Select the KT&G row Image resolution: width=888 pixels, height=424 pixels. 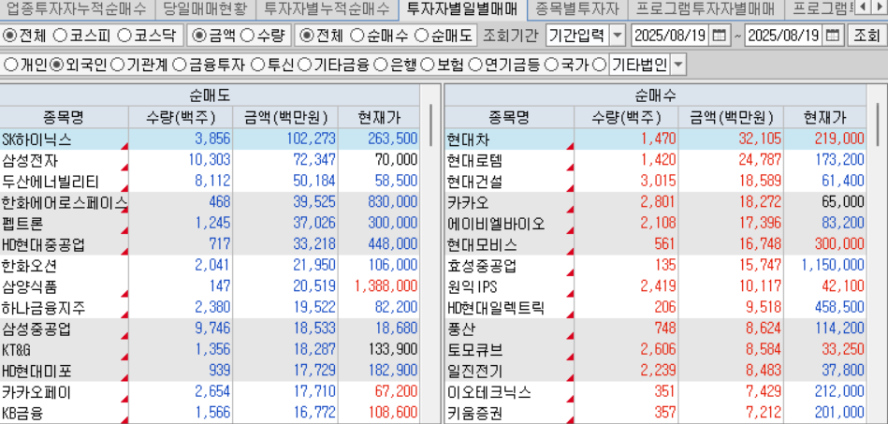coord(210,350)
